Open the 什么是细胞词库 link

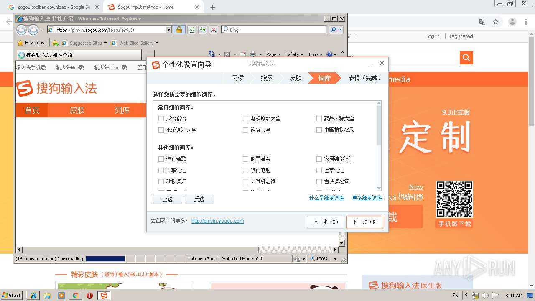[x=327, y=198]
